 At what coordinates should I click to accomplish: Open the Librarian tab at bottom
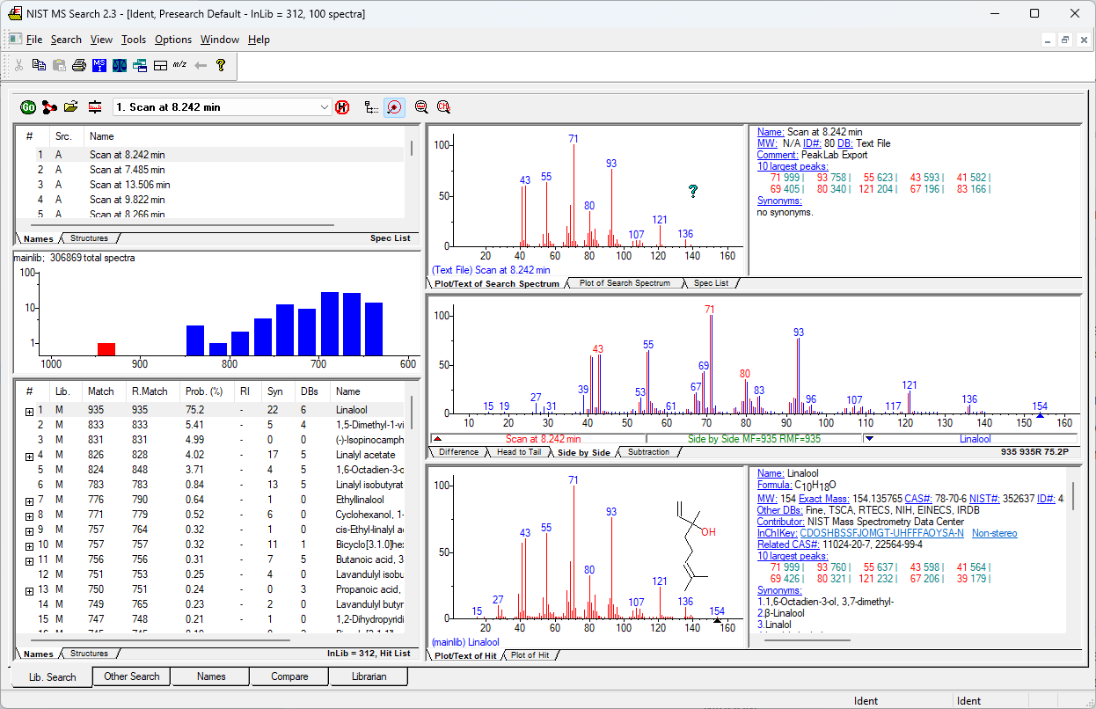point(368,676)
